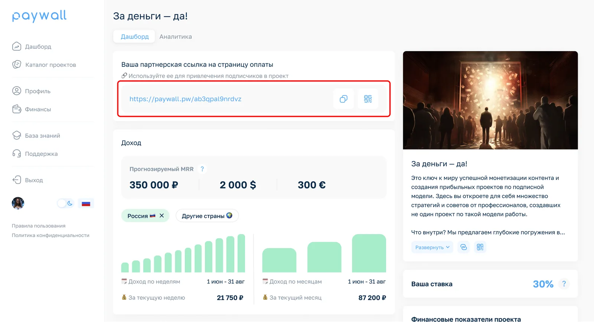
Task: Click the paywall logo
Action: pos(39,16)
